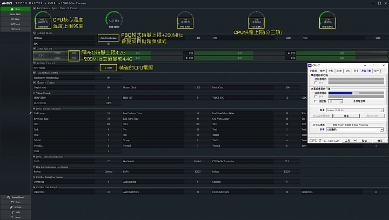Click the Auto Overclocking OC Mode value
389x220 pixels.
[x=109, y=38]
